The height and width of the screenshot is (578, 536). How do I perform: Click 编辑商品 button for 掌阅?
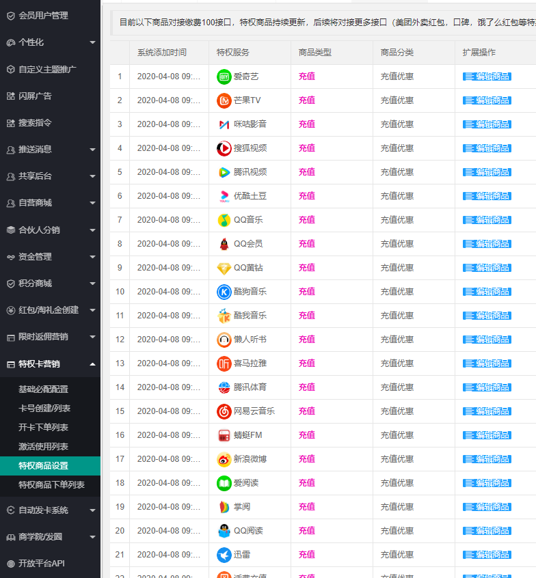487,507
